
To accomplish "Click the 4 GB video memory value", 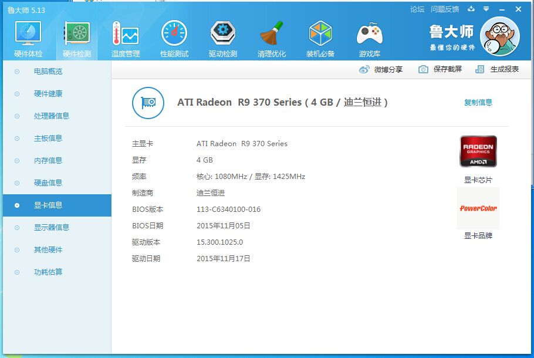I will (x=205, y=160).
